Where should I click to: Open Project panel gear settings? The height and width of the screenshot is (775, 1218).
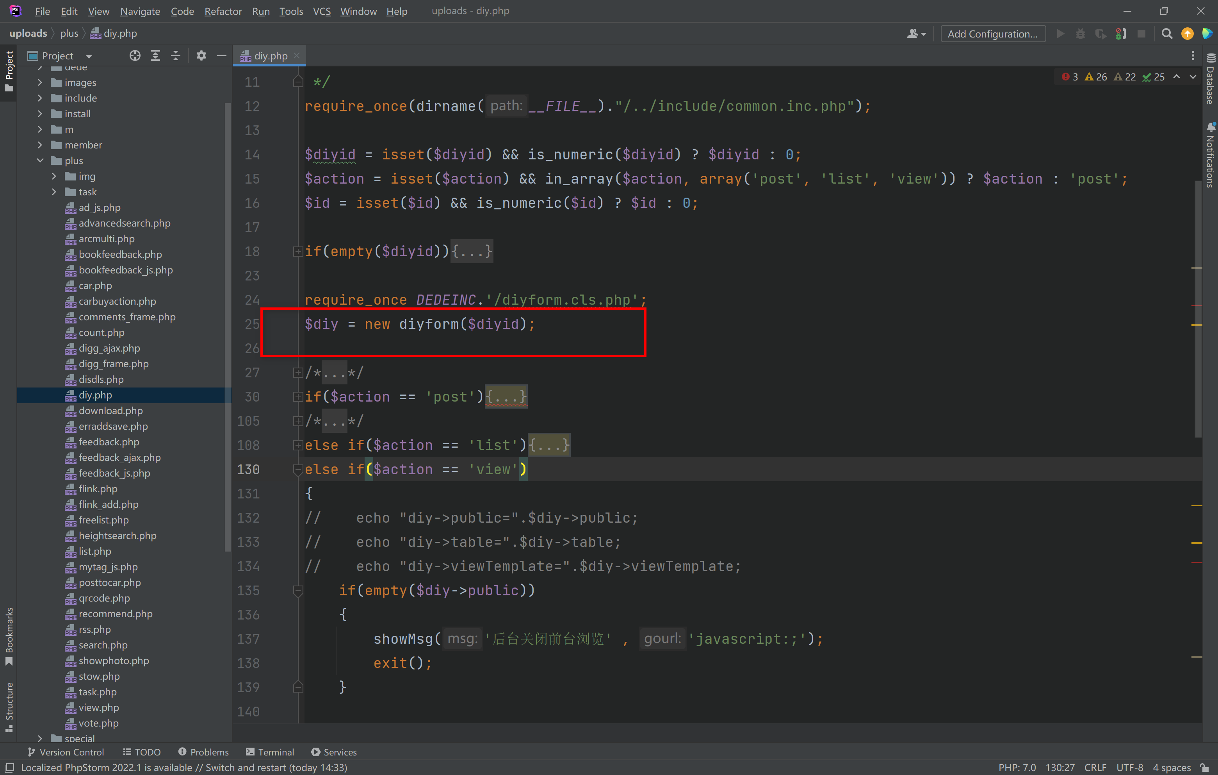[201, 56]
